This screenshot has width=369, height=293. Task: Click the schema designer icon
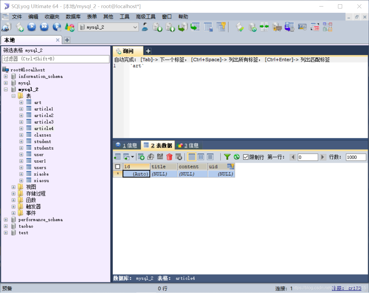(327, 27)
